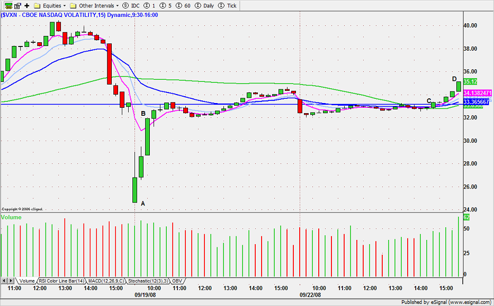The image size is (494, 306).
Task: Click the $VXN chart title text
Action: point(80,15)
